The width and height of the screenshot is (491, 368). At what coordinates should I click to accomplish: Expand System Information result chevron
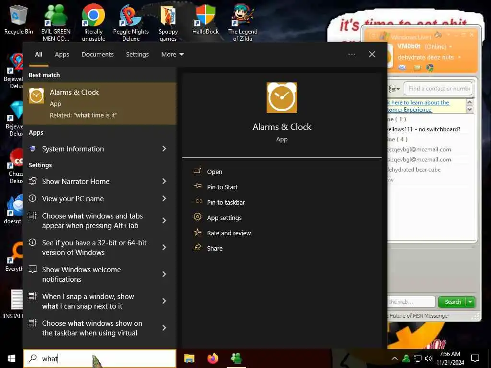(164, 149)
